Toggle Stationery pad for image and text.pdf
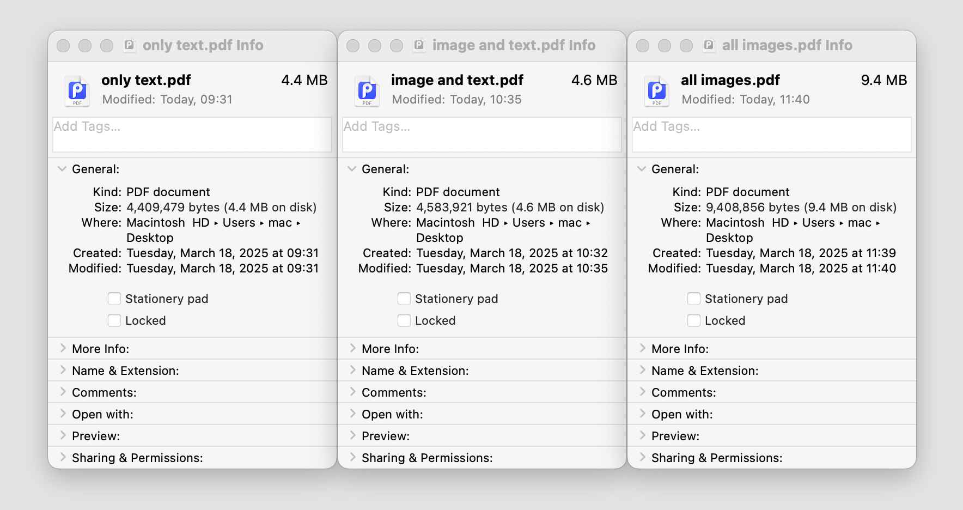Screen dimensions: 963x510 click(404, 299)
